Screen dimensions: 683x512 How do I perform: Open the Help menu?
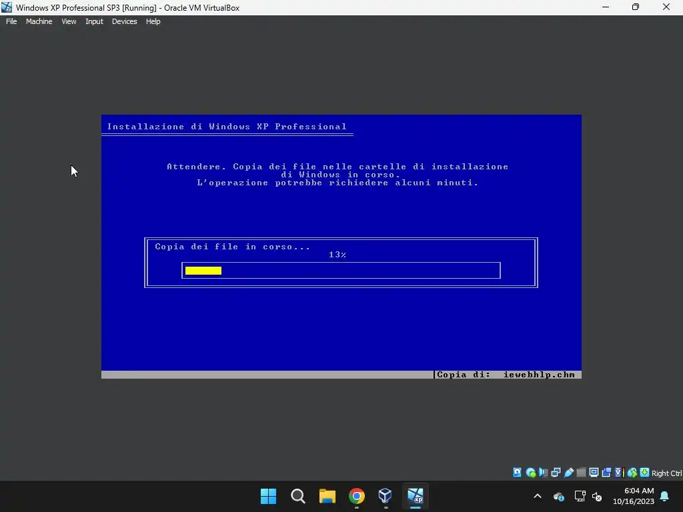[x=153, y=21]
